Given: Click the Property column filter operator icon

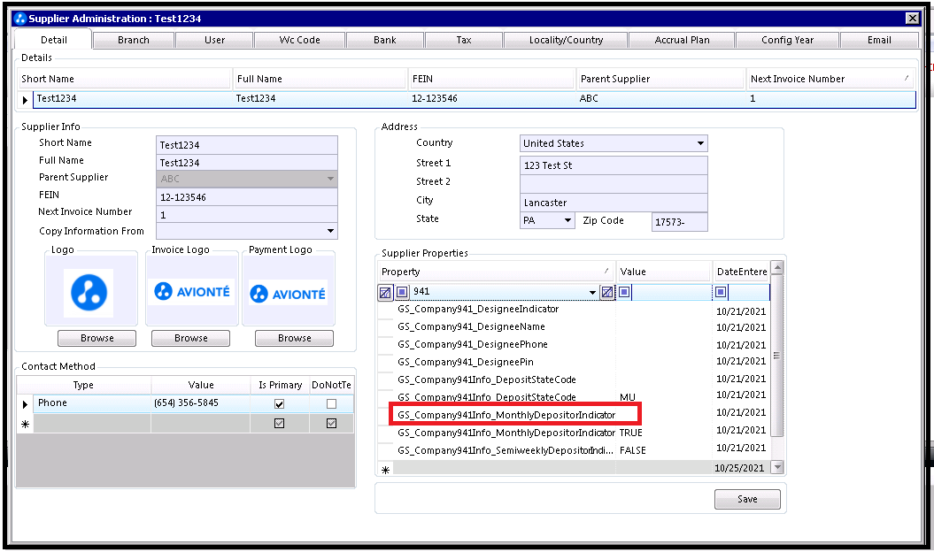Looking at the screenshot, I should (x=402, y=292).
